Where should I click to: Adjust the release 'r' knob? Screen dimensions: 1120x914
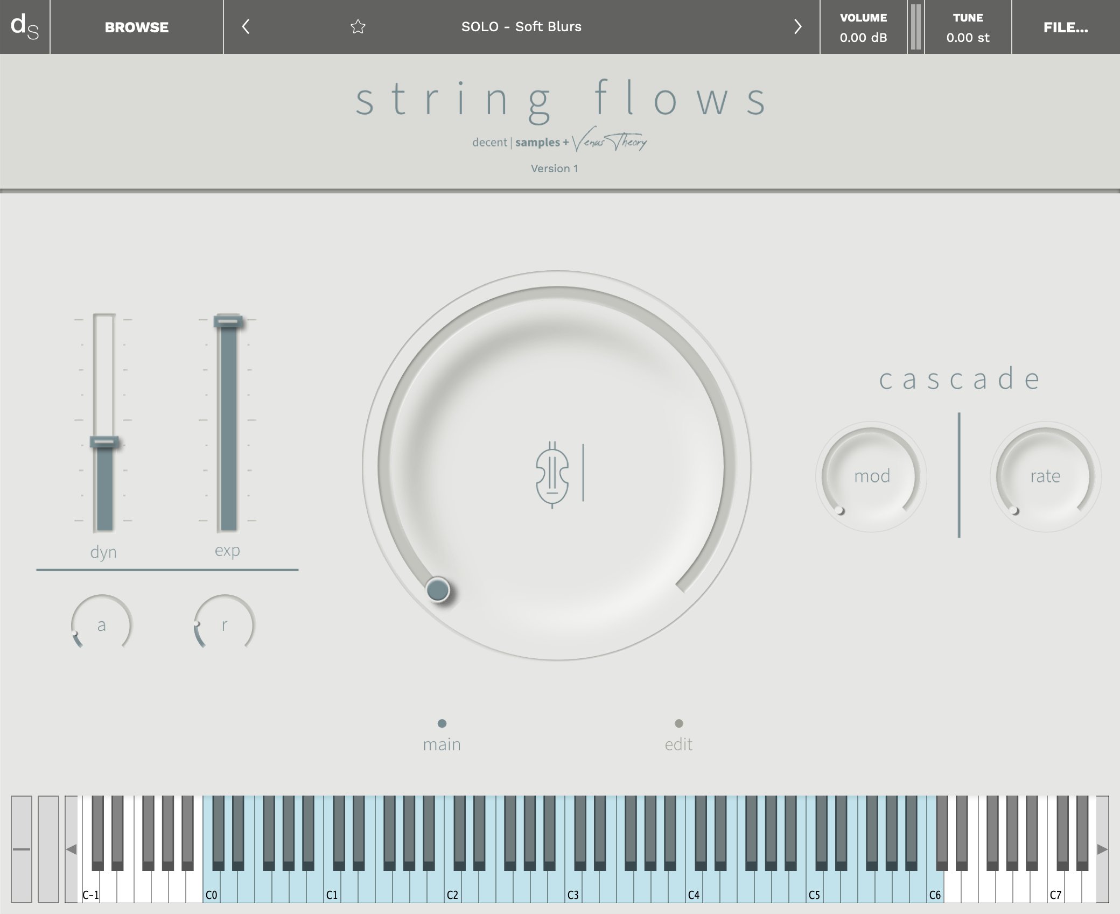227,624
